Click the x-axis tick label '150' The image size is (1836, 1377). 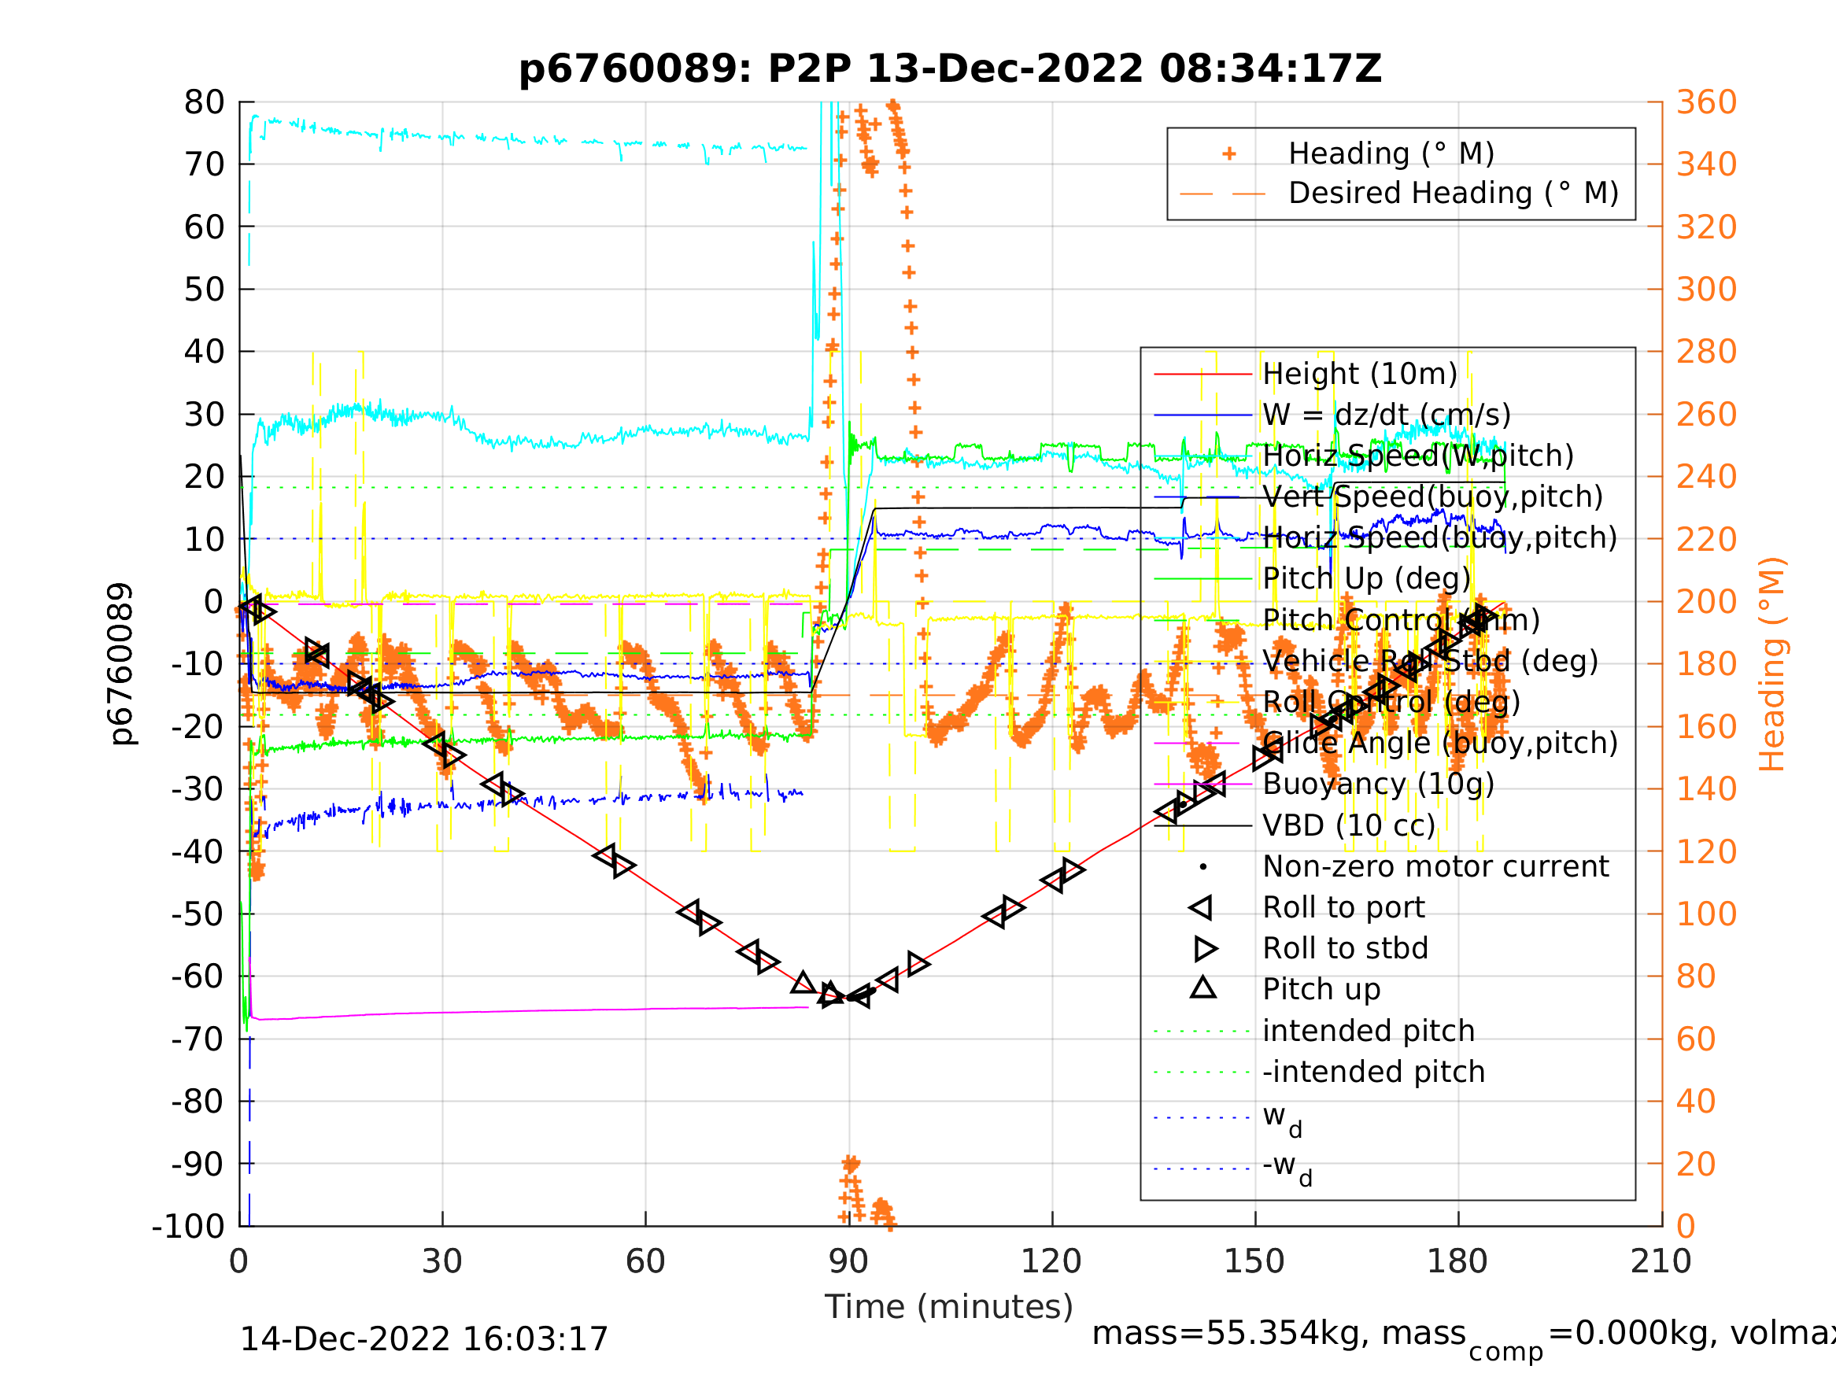1254,1261
